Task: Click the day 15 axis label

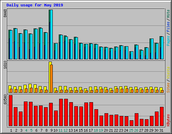Action: coord(81,130)
